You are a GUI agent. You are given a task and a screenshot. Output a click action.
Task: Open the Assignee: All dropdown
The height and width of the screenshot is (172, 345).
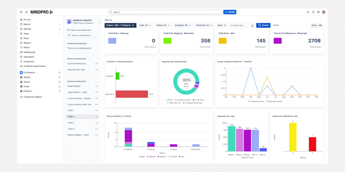[x=183, y=25]
